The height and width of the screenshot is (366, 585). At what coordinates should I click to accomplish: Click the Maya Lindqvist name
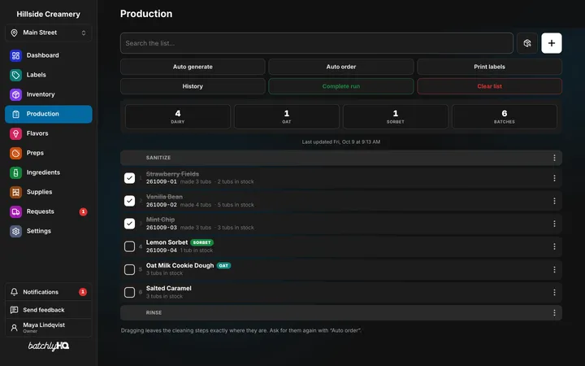click(x=44, y=325)
